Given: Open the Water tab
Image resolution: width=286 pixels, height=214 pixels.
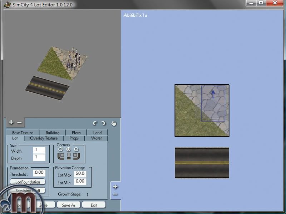Looking at the screenshot, I should 97,138.
